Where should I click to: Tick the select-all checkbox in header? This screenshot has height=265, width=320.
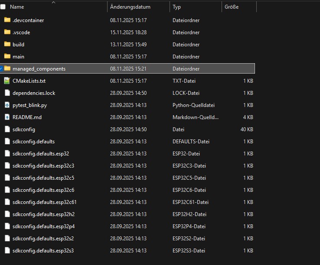click(x=3, y=7)
